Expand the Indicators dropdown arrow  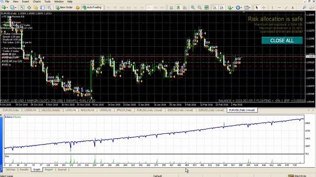(x=233, y=8)
